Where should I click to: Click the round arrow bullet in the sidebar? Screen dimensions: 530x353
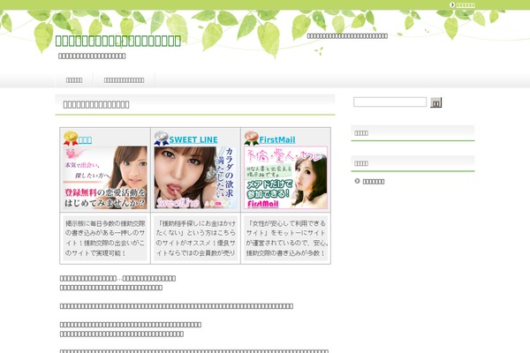pos(357,182)
